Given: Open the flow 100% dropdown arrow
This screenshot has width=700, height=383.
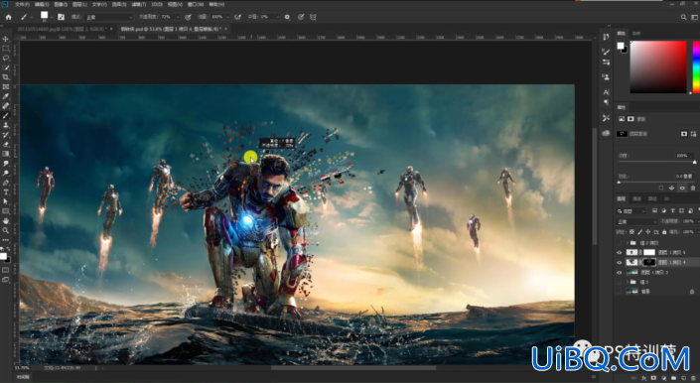Looking at the screenshot, I should tap(227, 17).
